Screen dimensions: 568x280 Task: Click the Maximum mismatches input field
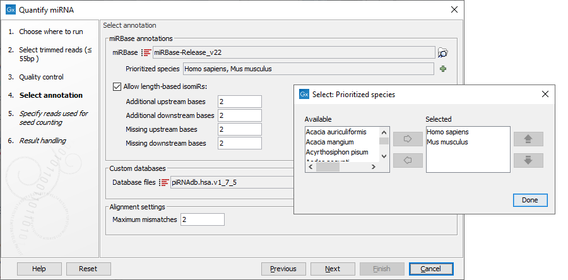[202, 219]
